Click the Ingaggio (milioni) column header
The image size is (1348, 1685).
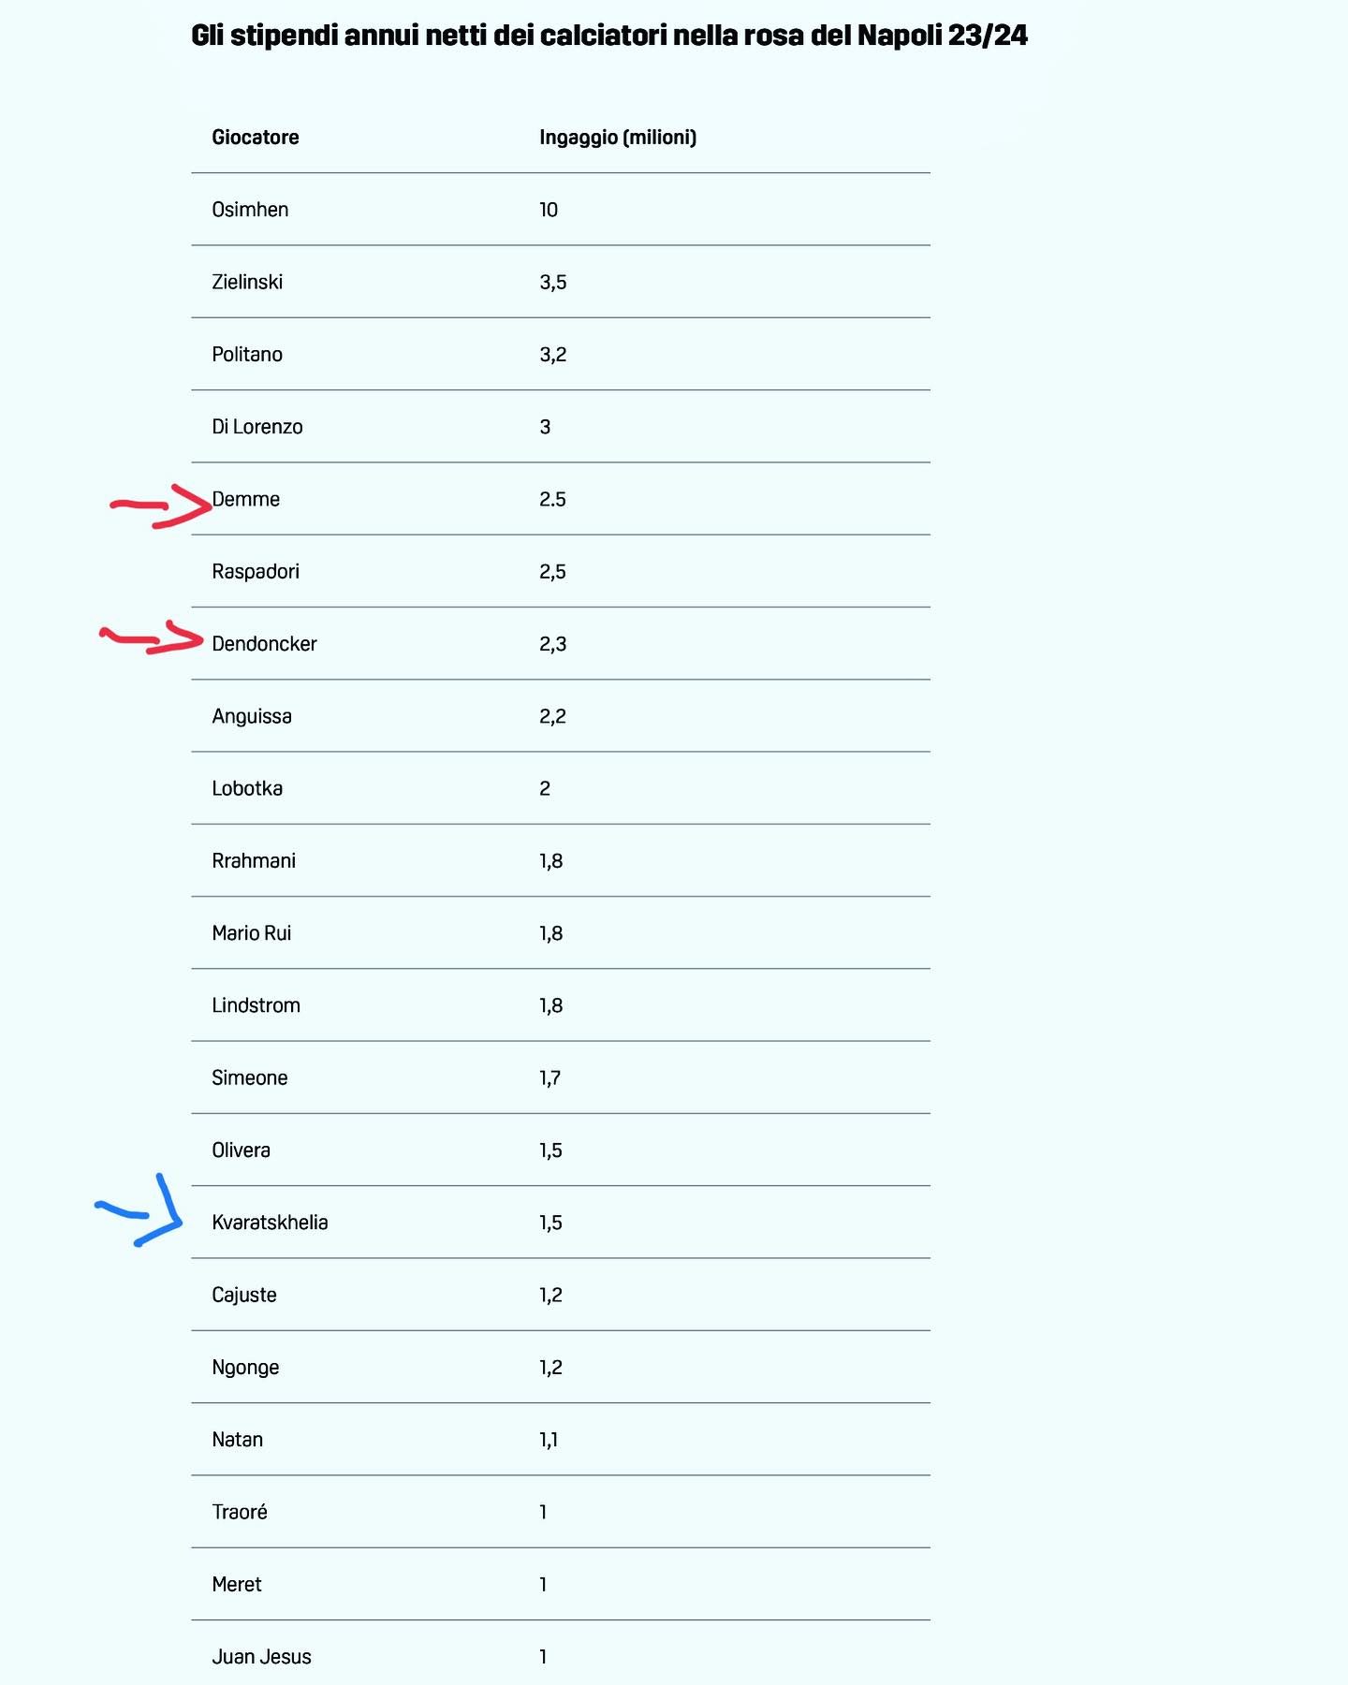click(x=618, y=138)
